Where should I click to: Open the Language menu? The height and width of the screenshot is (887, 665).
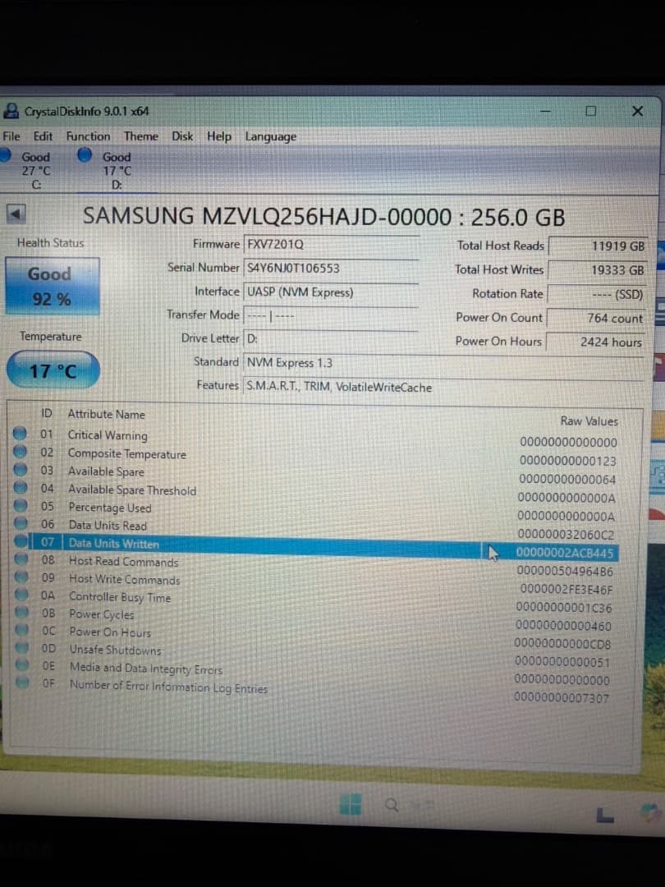[270, 137]
